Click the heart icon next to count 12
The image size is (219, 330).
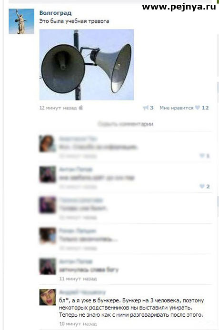[197, 108]
